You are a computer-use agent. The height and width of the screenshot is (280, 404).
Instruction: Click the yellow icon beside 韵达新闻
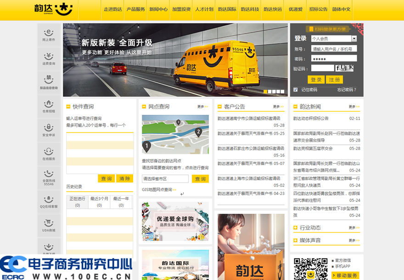coord(295,107)
